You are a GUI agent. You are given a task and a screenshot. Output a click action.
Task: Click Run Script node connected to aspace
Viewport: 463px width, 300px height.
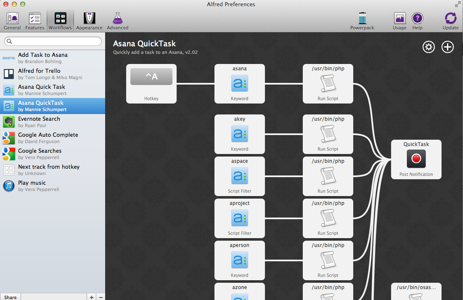pyautogui.click(x=328, y=176)
